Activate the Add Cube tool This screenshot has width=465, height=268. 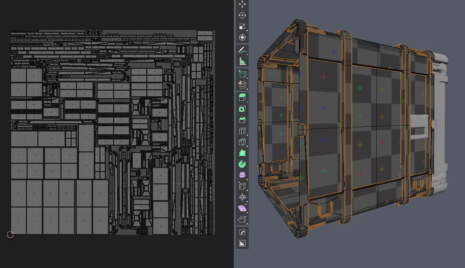pyautogui.click(x=242, y=74)
